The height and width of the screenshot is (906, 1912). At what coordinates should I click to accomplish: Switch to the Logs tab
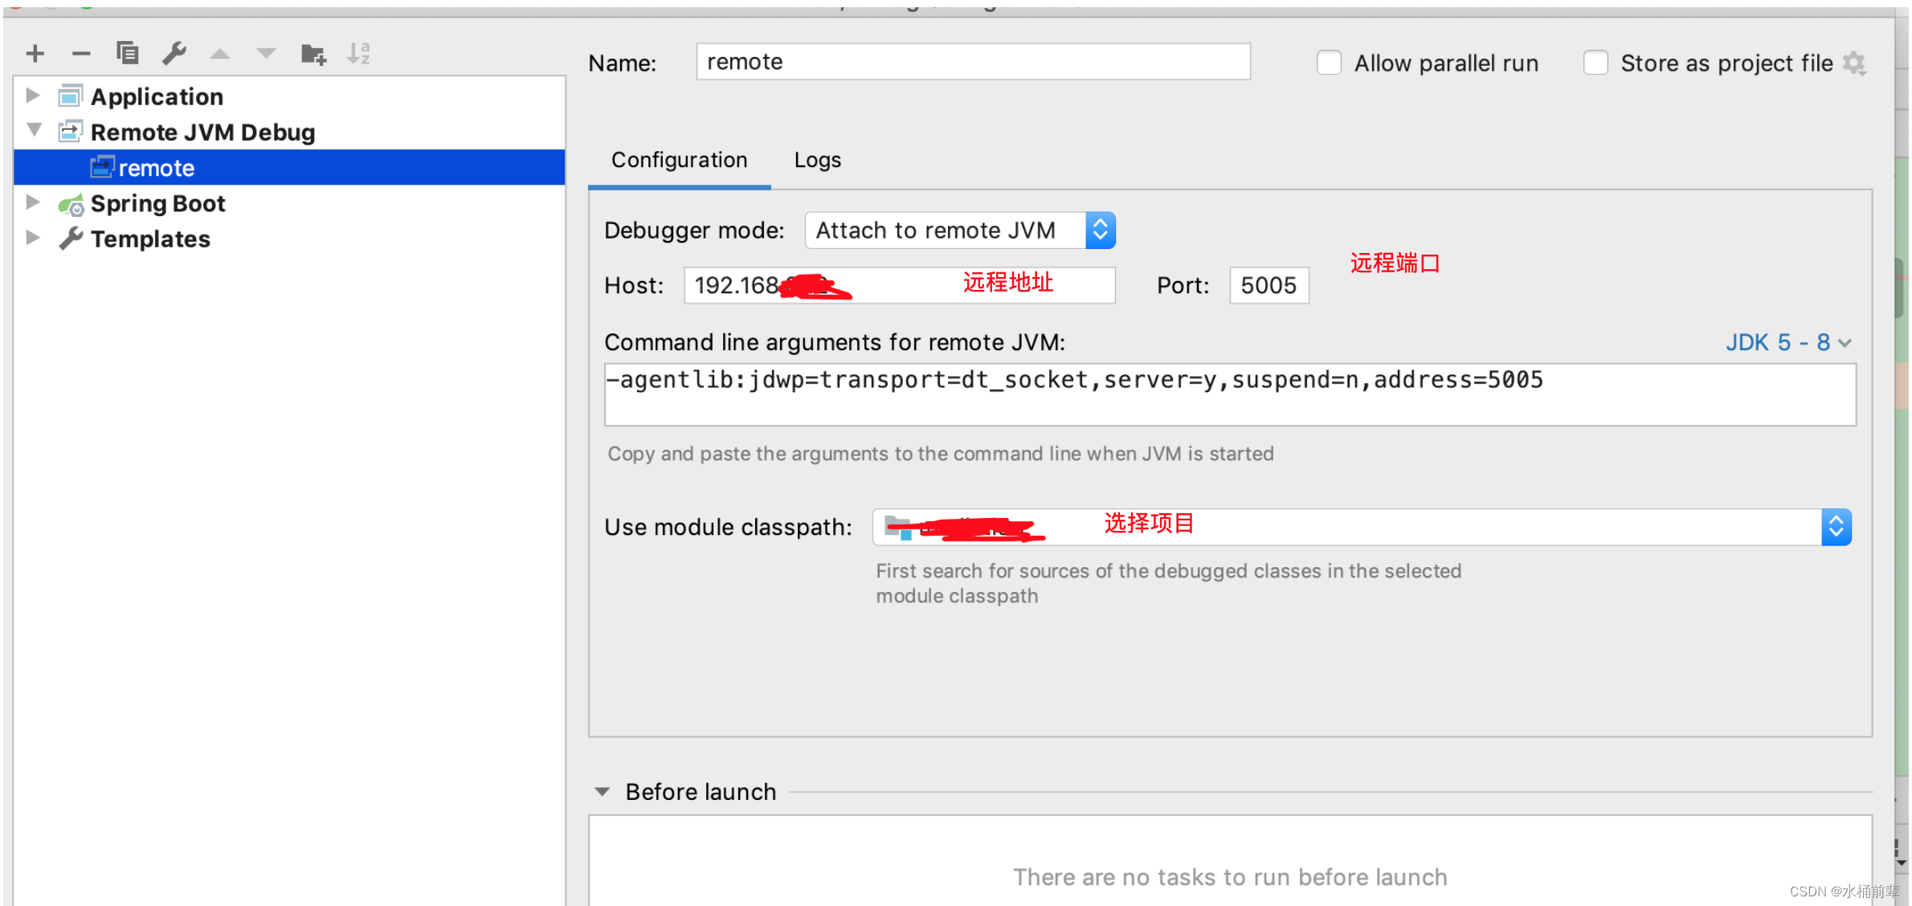pos(817,160)
